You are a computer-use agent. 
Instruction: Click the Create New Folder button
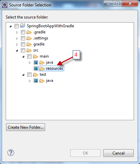[x=26, y=127]
